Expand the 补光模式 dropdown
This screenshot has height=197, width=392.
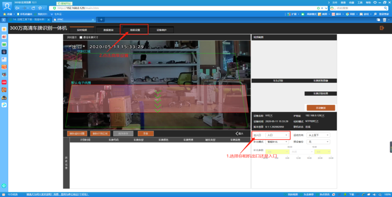click(x=277, y=142)
